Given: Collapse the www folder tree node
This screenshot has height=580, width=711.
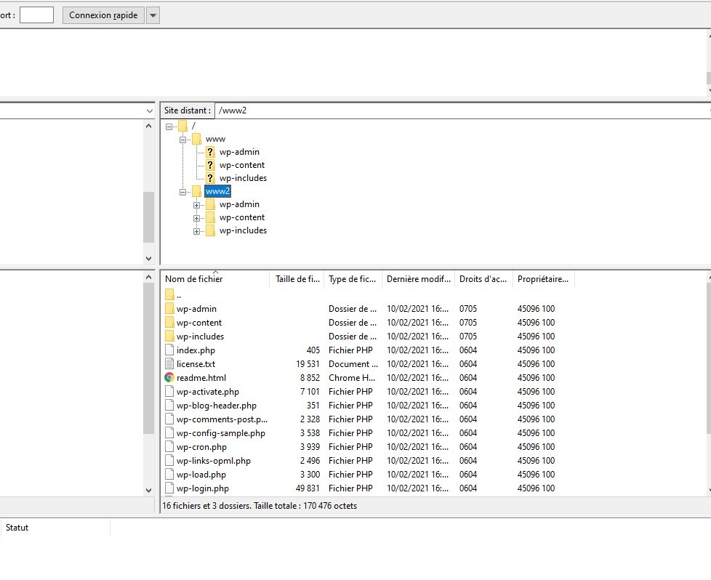Looking at the screenshot, I should tap(183, 139).
